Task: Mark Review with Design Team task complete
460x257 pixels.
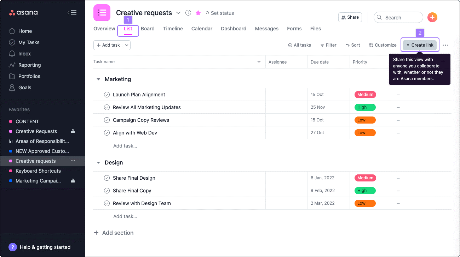Action: click(107, 203)
